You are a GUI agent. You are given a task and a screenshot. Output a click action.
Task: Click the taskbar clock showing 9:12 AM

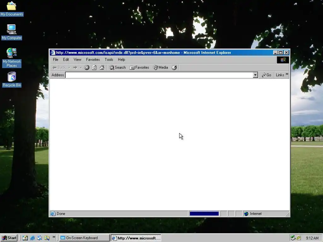pyautogui.click(x=312, y=238)
